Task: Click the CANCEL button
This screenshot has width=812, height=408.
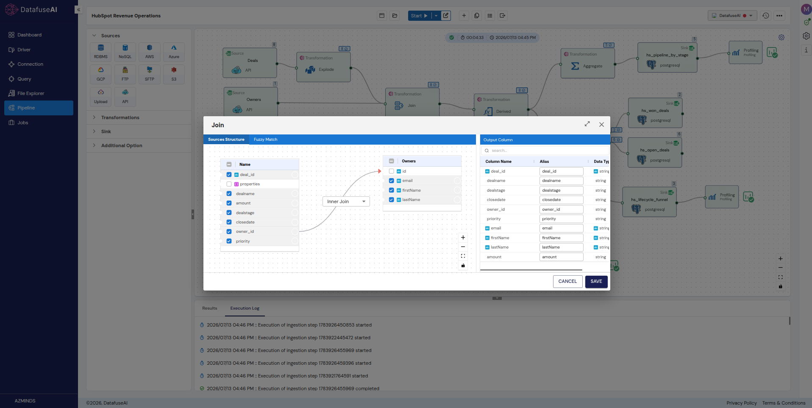Action: click(x=567, y=282)
